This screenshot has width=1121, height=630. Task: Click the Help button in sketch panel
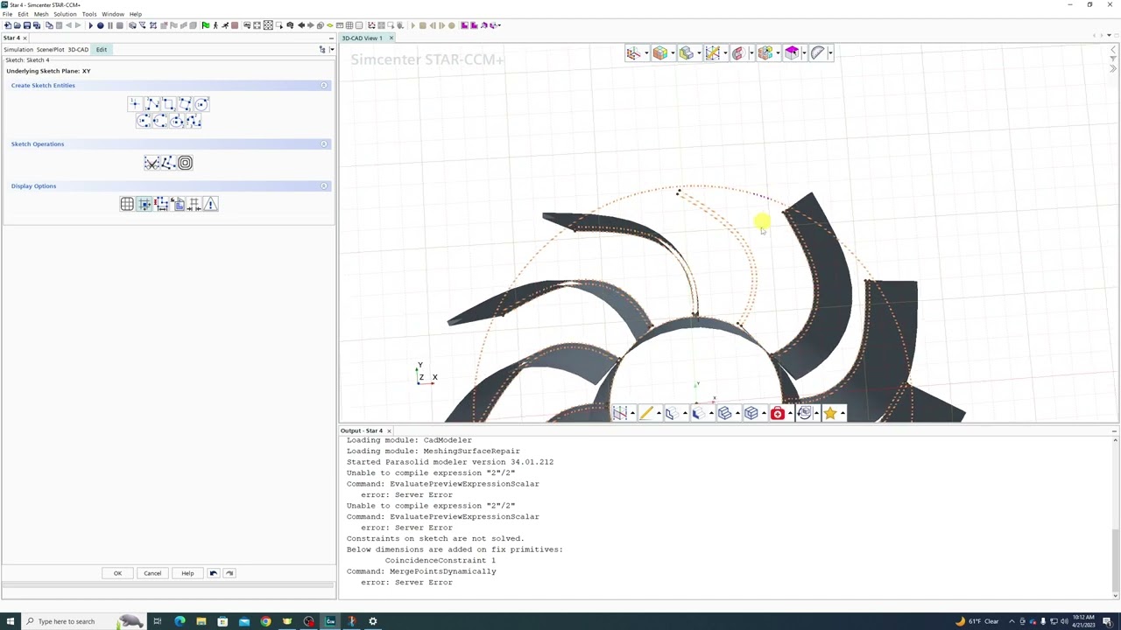[x=187, y=573]
